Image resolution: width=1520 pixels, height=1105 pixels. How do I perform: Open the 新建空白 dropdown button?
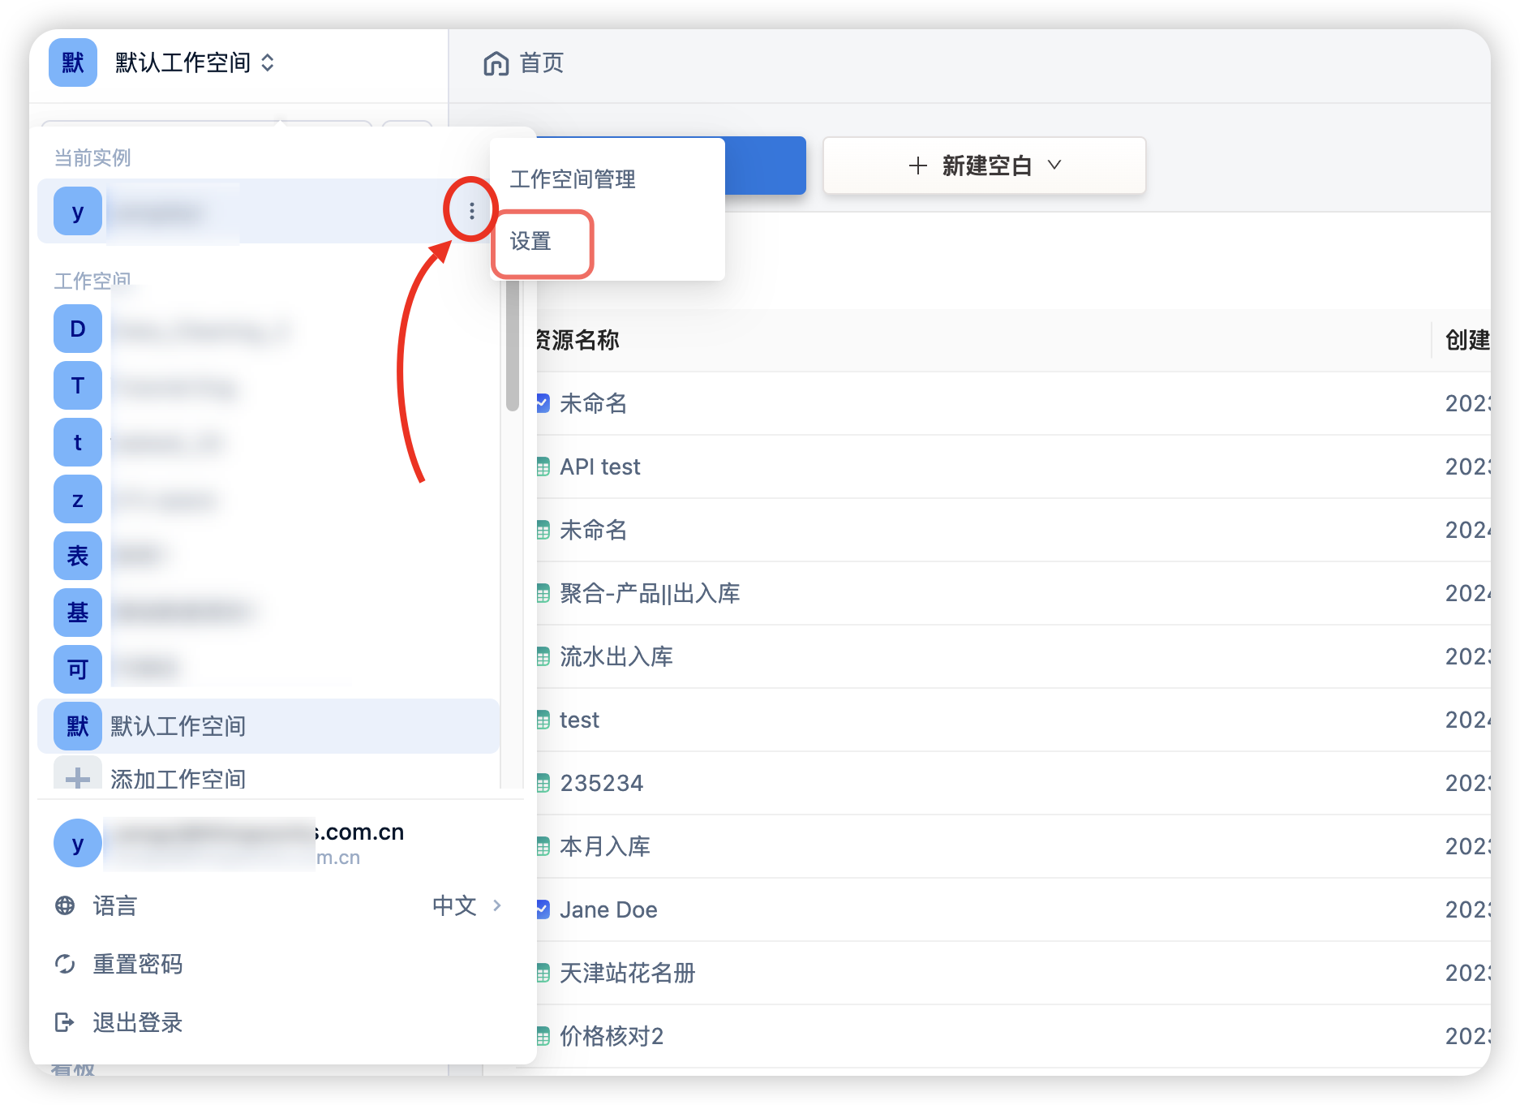click(x=985, y=166)
